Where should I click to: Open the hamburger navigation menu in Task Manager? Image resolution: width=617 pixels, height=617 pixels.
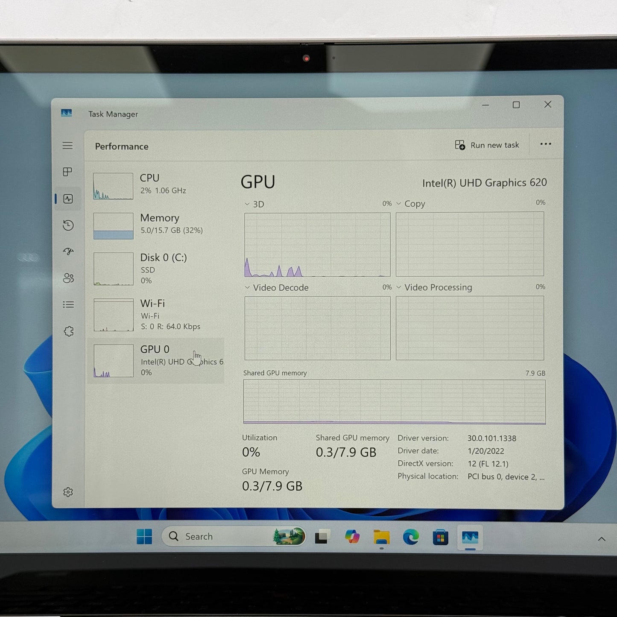pos(67,146)
